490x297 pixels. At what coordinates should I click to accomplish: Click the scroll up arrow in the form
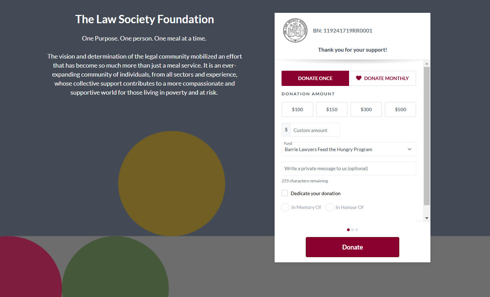[x=427, y=64]
